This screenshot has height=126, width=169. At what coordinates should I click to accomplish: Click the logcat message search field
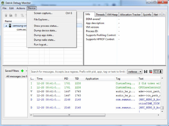78,72
